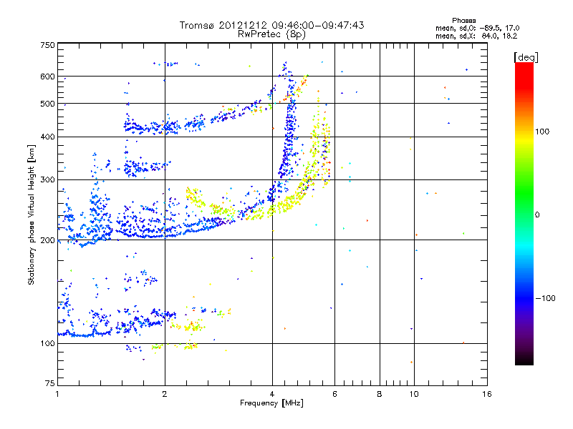The width and height of the screenshot is (573, 429).
Task: Click the plot title 'Tromsø 20121212 09:46:00-09:47:43'
Action: coord(271,25)
